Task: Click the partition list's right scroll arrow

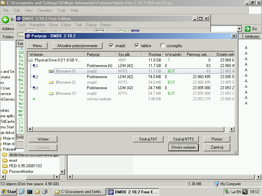Action: pos(232,129)
